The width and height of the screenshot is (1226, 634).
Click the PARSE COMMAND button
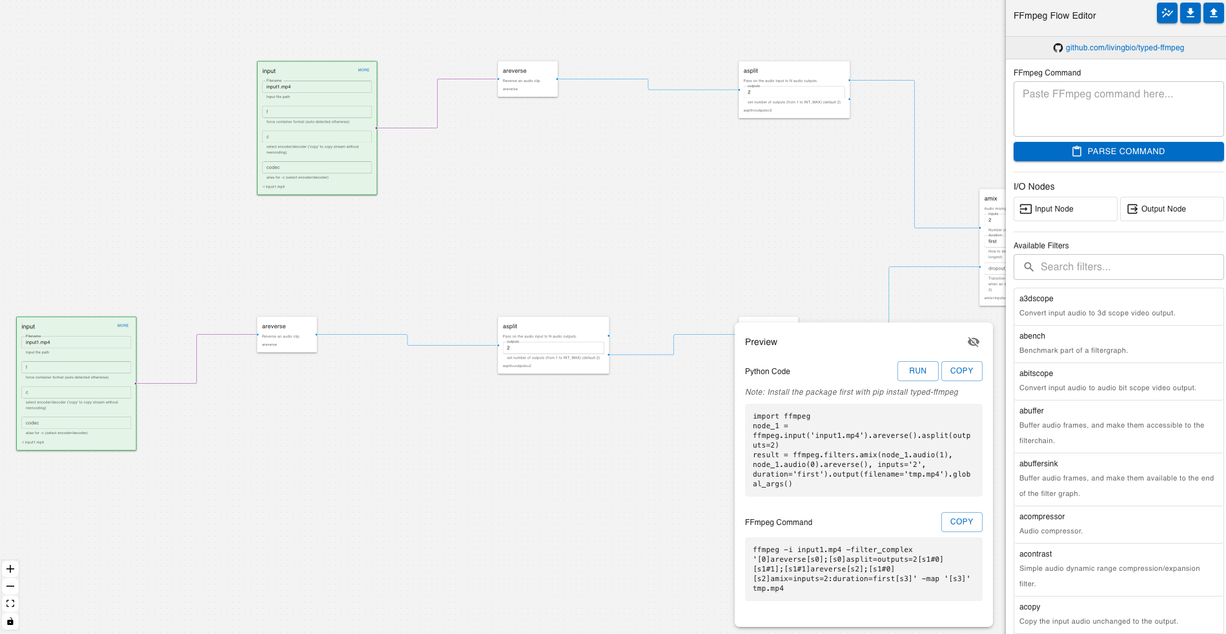pyautogui.click(x=1118, y=152)
